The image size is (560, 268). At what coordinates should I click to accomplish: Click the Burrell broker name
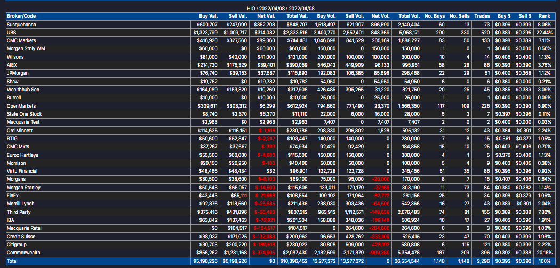pyautogui.click(x=14, y=98)
